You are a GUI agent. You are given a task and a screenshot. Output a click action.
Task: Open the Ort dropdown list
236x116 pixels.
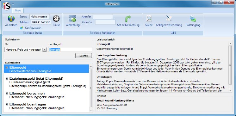[44, 50]
